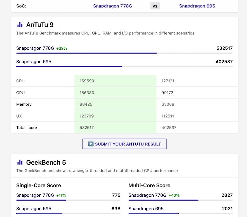
Task: Click GPU value 156380
Action: coord(87,93)
